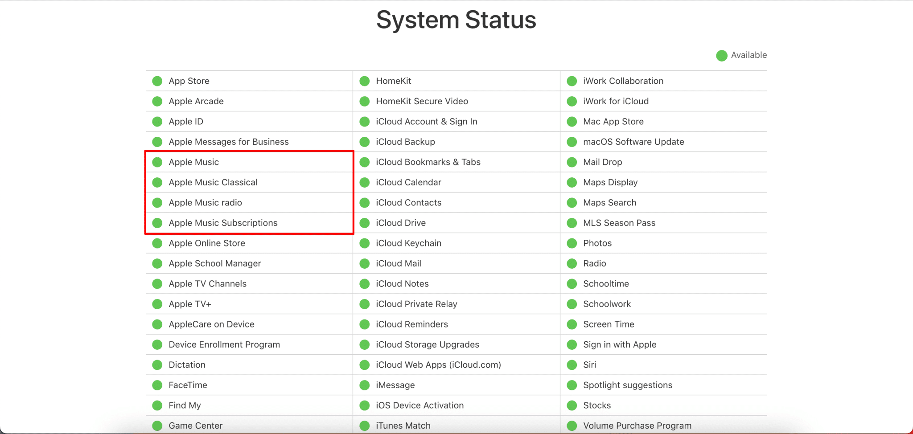913x434 pixels.
Task: Click the status dot next to iMessage
Action: tap(364, 385)
